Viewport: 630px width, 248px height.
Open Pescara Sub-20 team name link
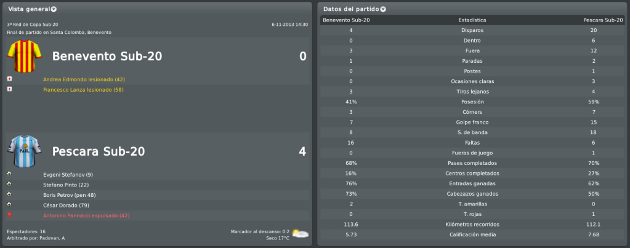(99, 151)
